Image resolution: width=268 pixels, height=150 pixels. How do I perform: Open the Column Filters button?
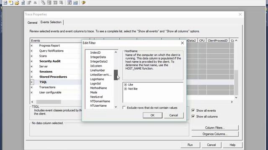(x=215, y=128)
